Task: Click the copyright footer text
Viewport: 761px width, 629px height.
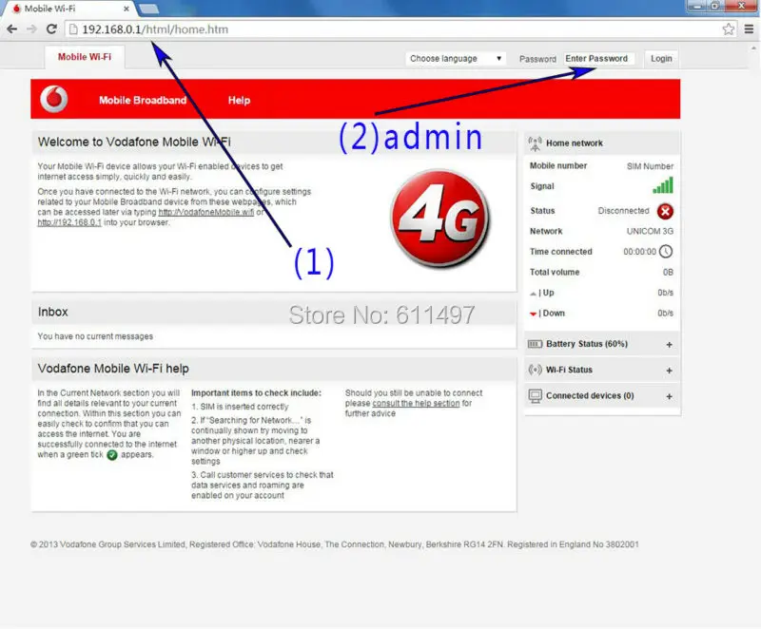Action: [x=335, y=544]
